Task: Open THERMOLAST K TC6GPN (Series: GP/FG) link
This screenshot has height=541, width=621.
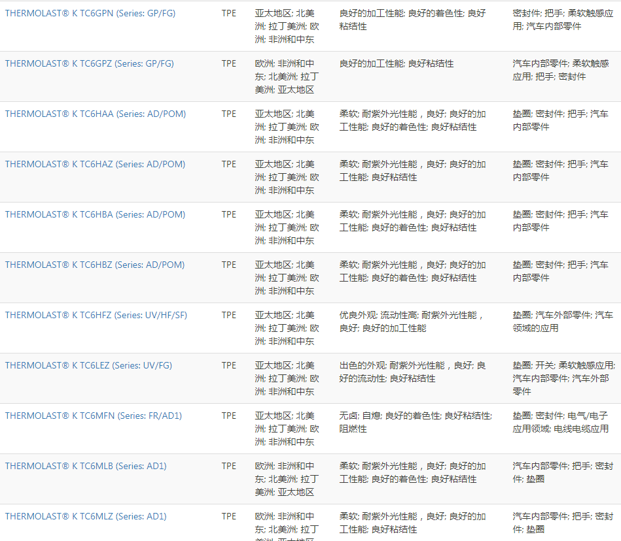Action: [x=90, y=14]
